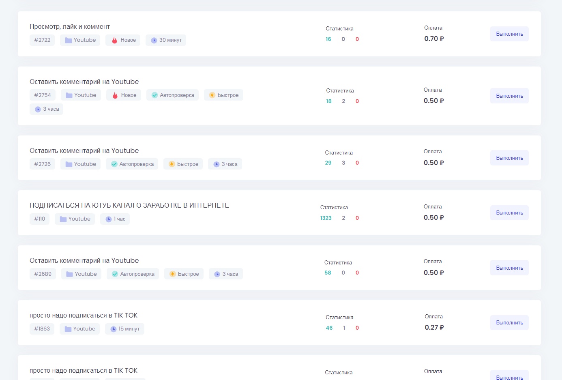The image size is (562, 380).
Task: Click clock icon in 15 минут tag
Action: pos(114,329)
